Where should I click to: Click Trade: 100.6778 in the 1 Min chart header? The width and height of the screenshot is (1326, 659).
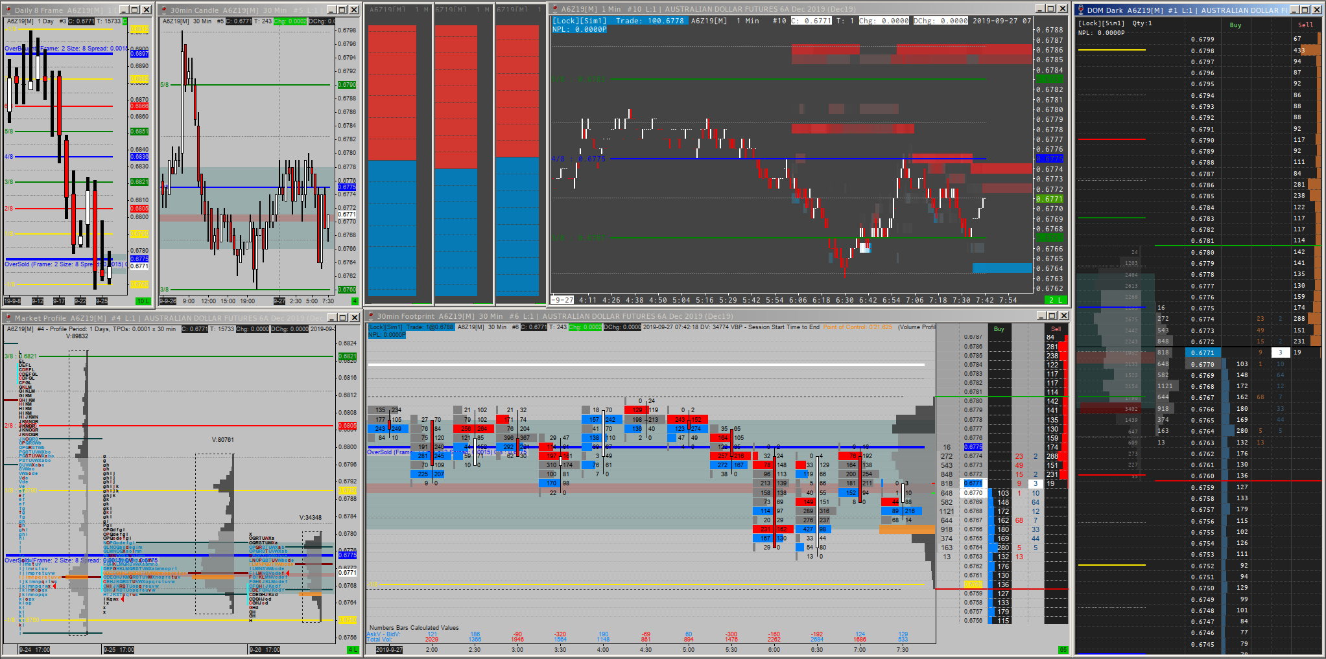point(650,21)
